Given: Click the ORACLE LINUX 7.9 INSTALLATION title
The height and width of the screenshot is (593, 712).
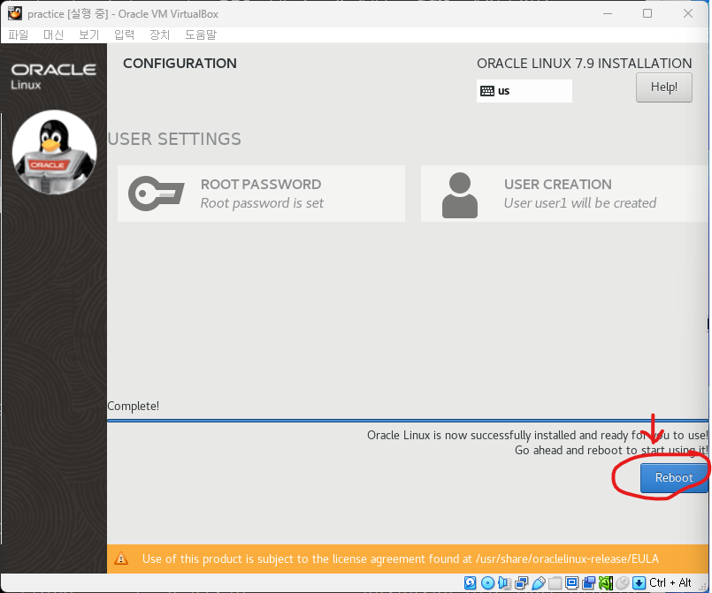Looking at the screenshot, I should coord(585,64).
